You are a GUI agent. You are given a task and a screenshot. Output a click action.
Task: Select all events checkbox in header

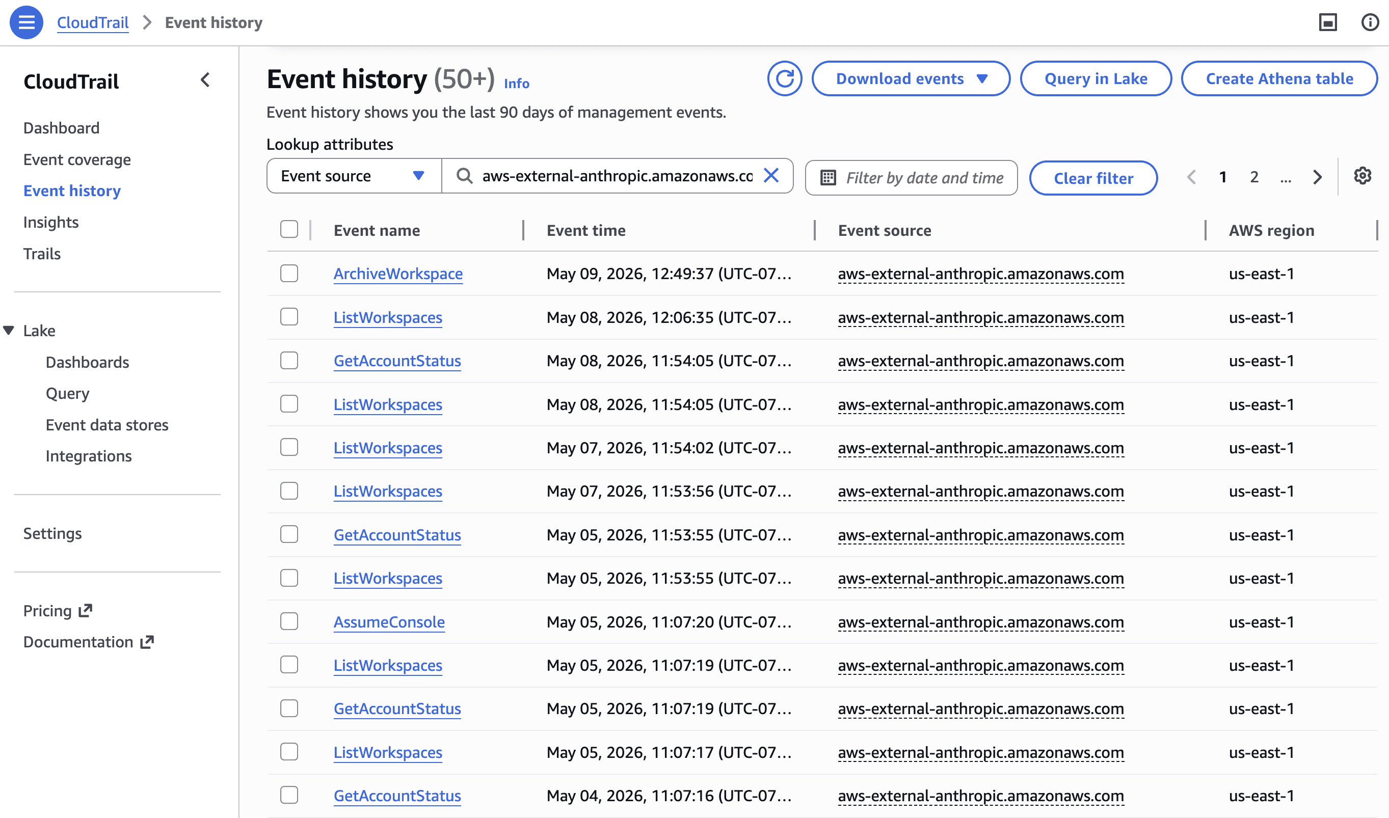tap(289, 229)
